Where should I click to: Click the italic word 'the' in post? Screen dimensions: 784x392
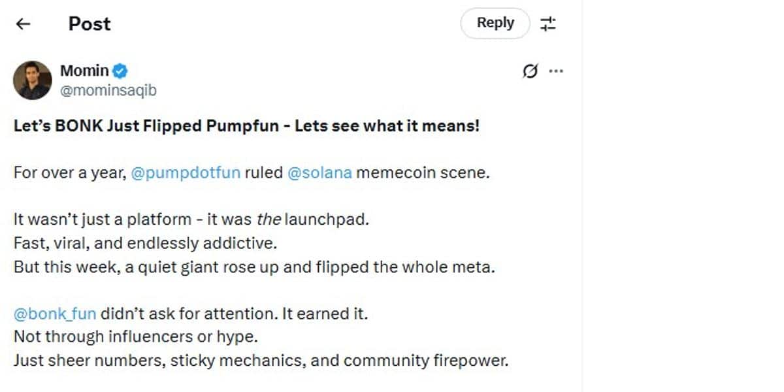269,219
